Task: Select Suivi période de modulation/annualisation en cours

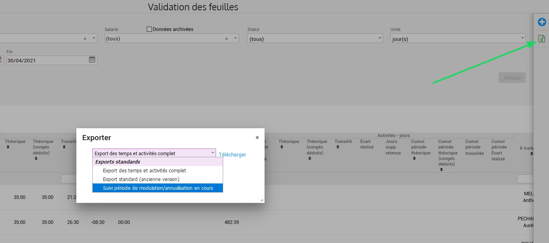Action: pyautogui.click(x=158, y=188)
